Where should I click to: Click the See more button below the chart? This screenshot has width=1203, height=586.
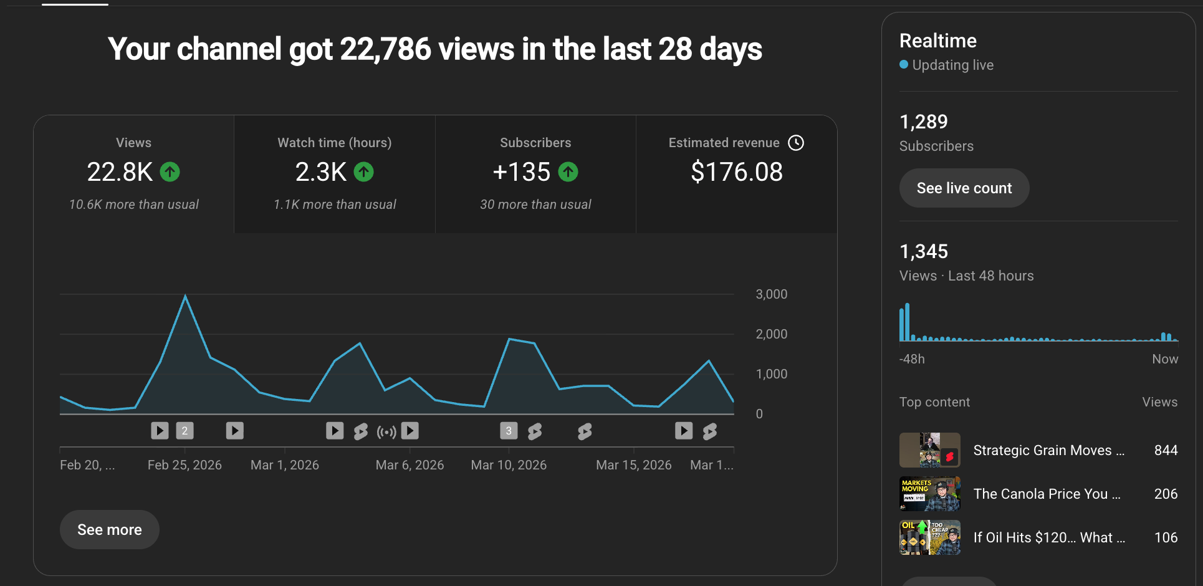[109, 529]
